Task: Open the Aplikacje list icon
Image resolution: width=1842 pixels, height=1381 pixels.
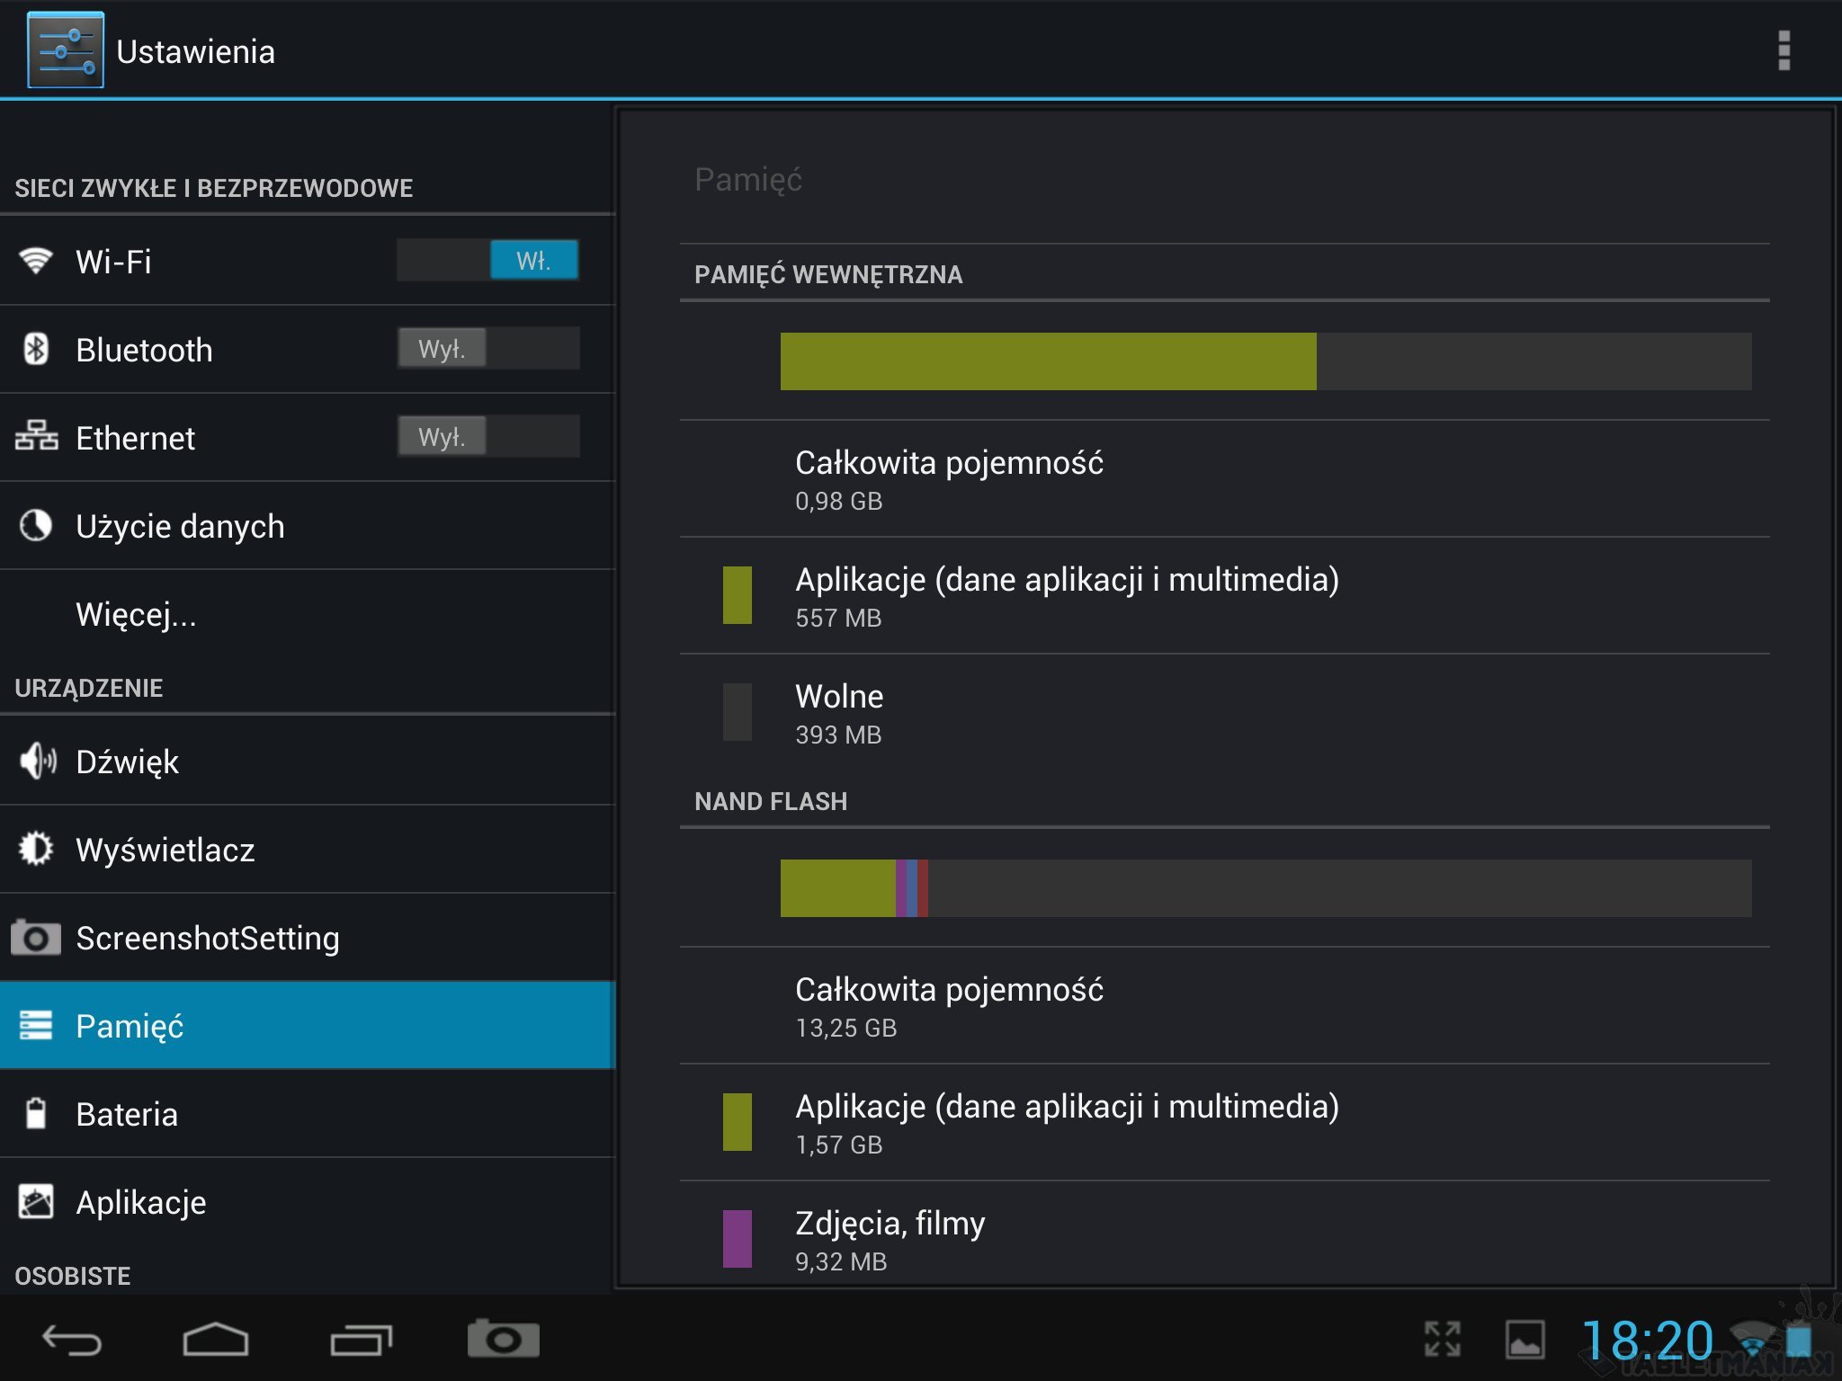Action: click(36, 1201)
